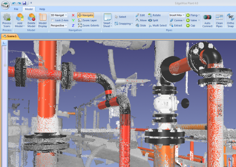Viewport: 236px width, 167px height.
Task: Open the File menu tab
Action: point(16,9)
